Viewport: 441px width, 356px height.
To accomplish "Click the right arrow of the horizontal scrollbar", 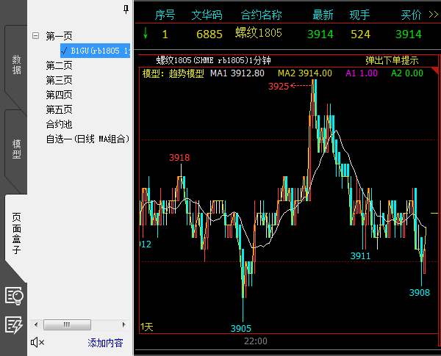I will pyautogui.click(x=126, y=324).
